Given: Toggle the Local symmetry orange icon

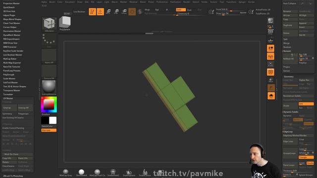Looking at the screenshot, I should [x=270, y=48].
